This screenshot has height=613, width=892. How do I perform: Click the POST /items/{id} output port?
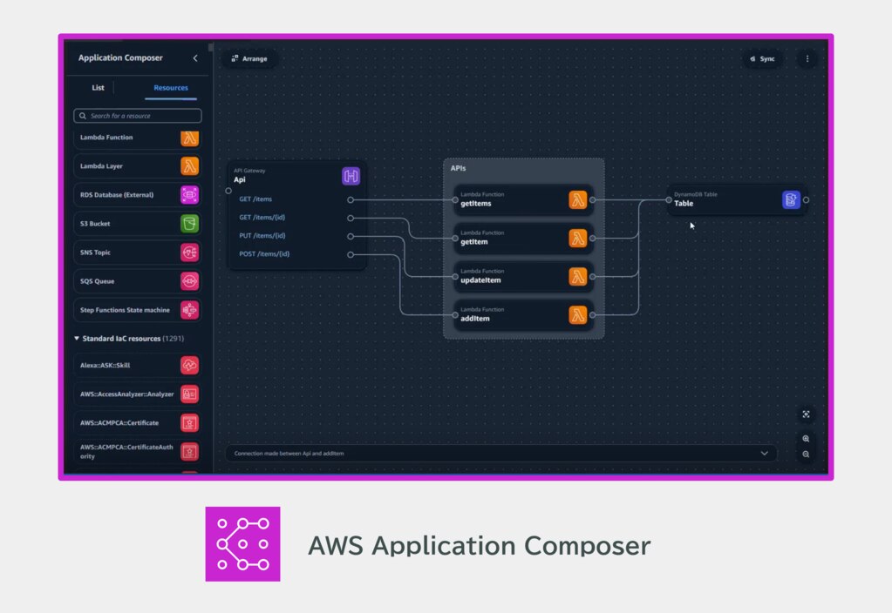click(x=351, y=254)
